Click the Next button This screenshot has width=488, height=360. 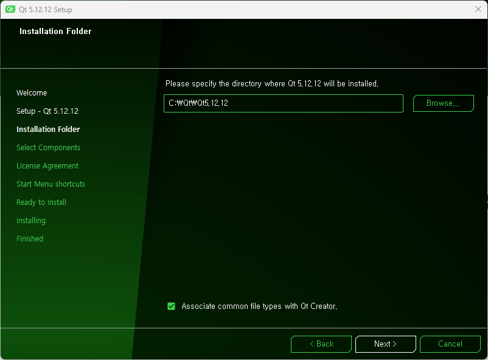coord(385,344)
